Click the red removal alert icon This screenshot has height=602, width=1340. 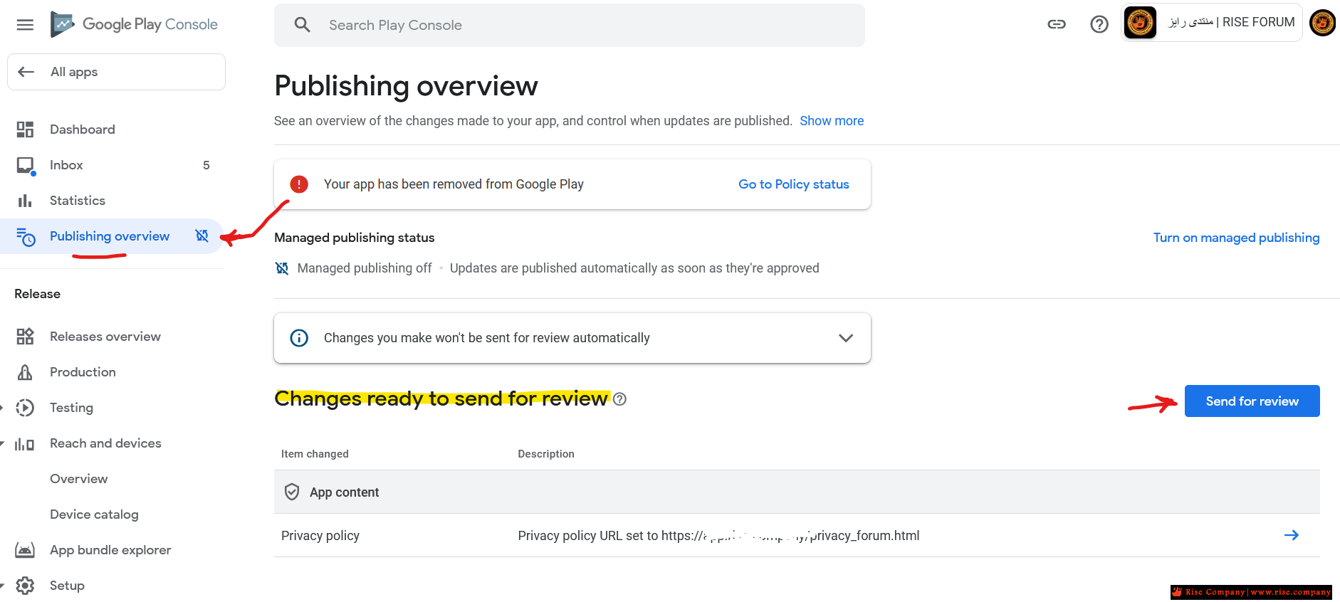[299, 184]
